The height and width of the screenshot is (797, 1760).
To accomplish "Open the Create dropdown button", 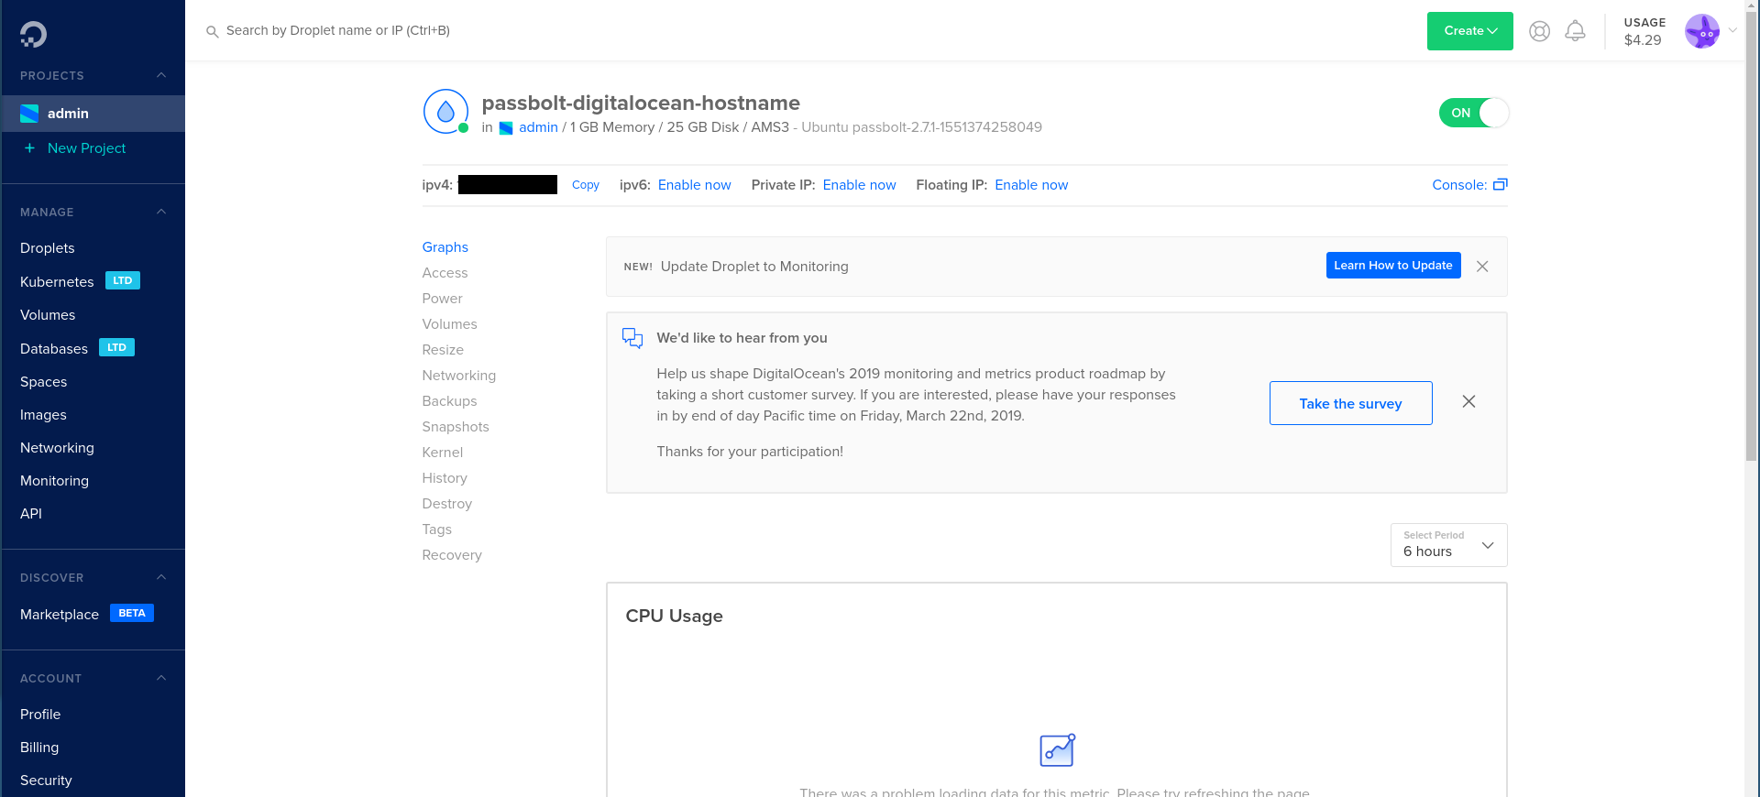I will pos(1470,31).
